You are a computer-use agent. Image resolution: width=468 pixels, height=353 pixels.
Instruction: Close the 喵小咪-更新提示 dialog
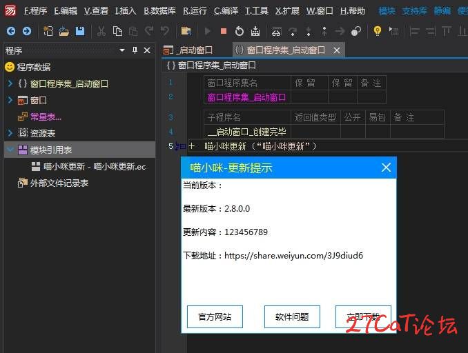click(386, 168)
